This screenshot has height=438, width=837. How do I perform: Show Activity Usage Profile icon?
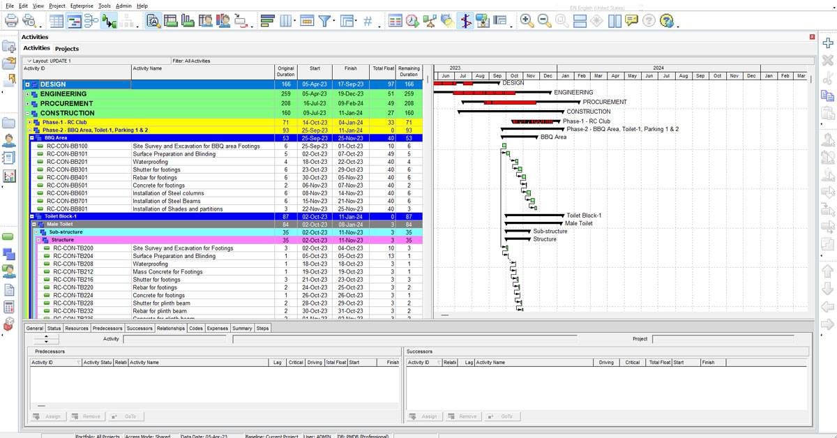188,21
